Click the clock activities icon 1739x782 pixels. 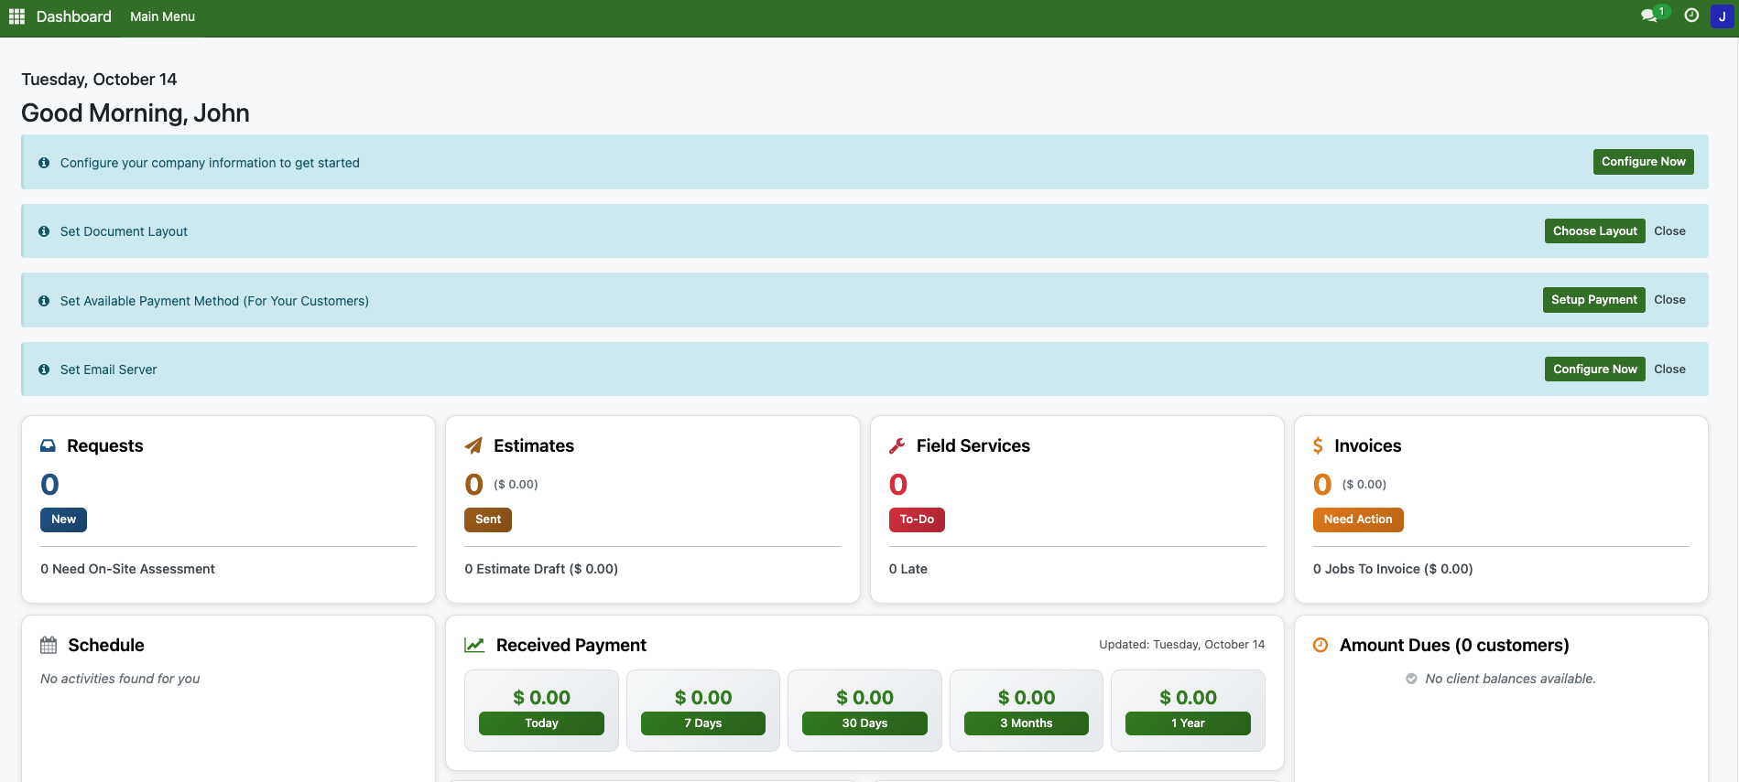pyautogui.click(x=1691, y=16)
